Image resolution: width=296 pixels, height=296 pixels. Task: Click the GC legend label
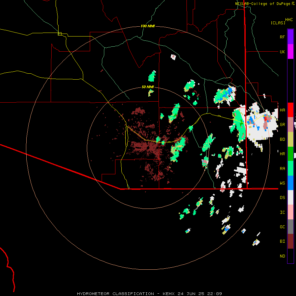coord(282,227)
